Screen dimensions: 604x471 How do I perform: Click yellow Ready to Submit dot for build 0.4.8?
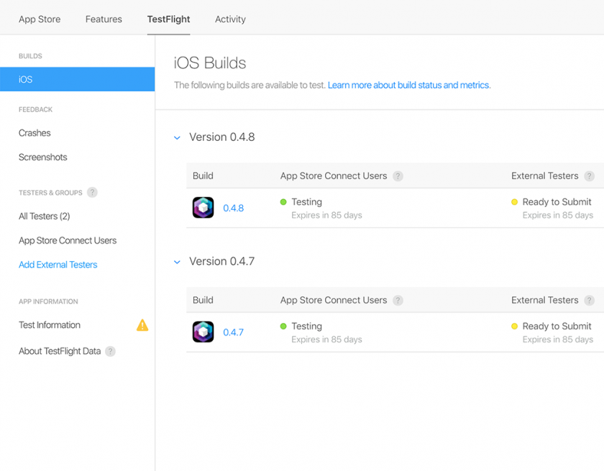514,202
